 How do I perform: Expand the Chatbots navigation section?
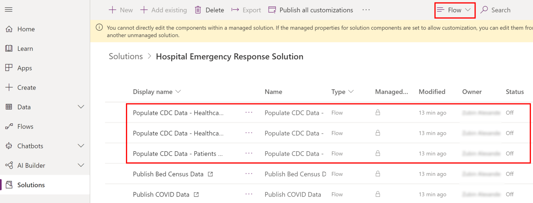coord(81,146)
